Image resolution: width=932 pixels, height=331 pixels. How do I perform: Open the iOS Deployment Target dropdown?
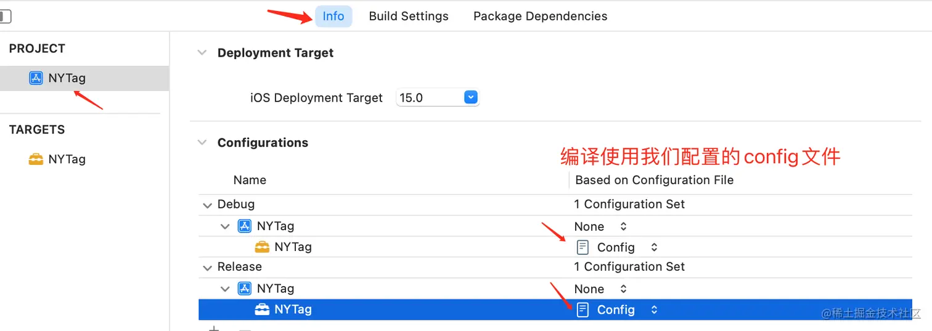[x=471, y=97]
